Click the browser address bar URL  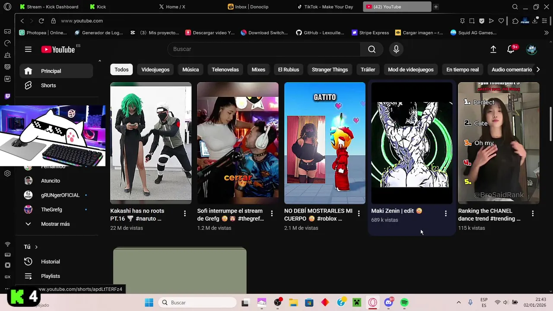(82, 21)
